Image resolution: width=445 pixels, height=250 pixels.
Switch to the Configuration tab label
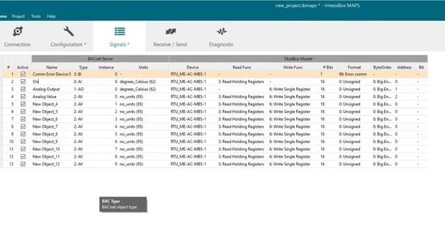point(68,44)
